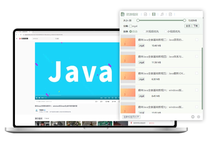Click thumbnail of 基础教程六 windows版 video

tap(128, 93)
